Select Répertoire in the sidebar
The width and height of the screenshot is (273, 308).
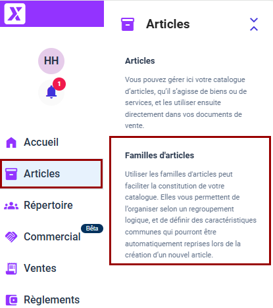pos(48,206)
